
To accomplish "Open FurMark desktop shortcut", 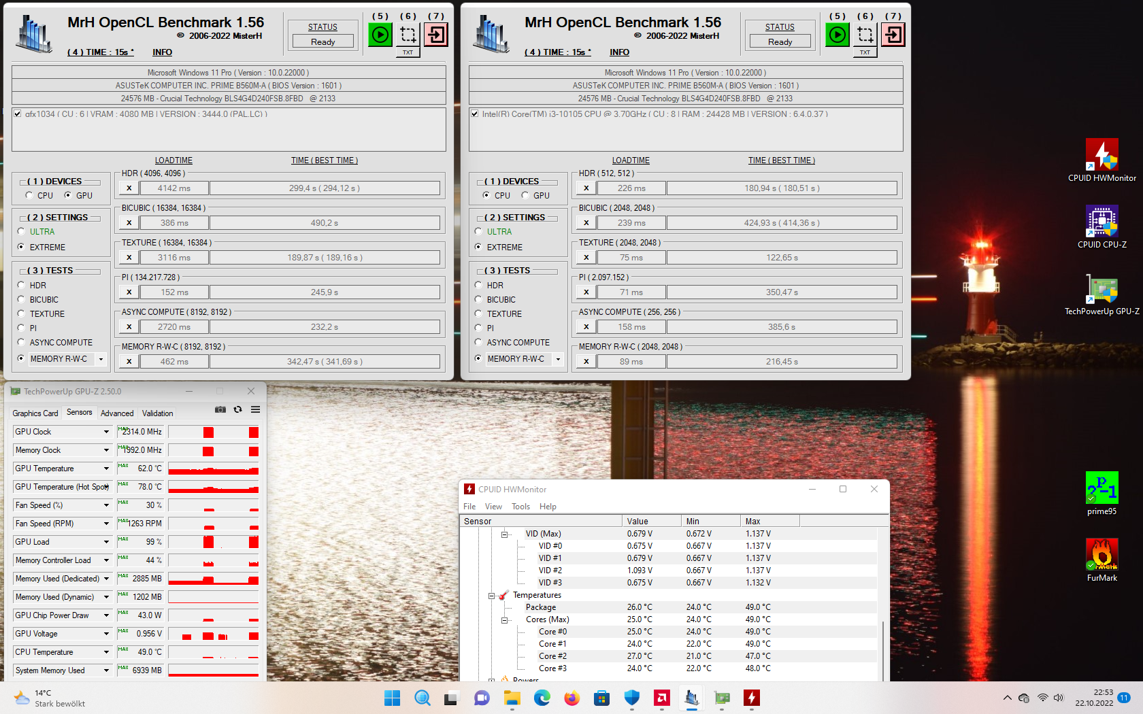I will point(1102,560).
